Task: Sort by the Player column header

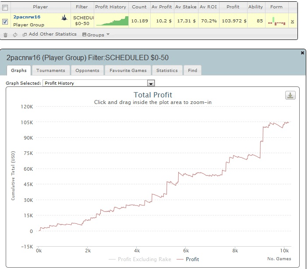Action: pos(40,7)
